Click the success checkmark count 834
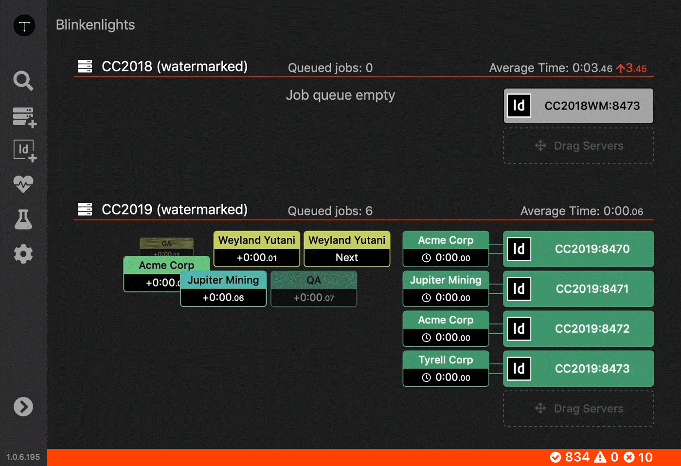The height and width of the screenshot is (466, 681). pos(570,457)
